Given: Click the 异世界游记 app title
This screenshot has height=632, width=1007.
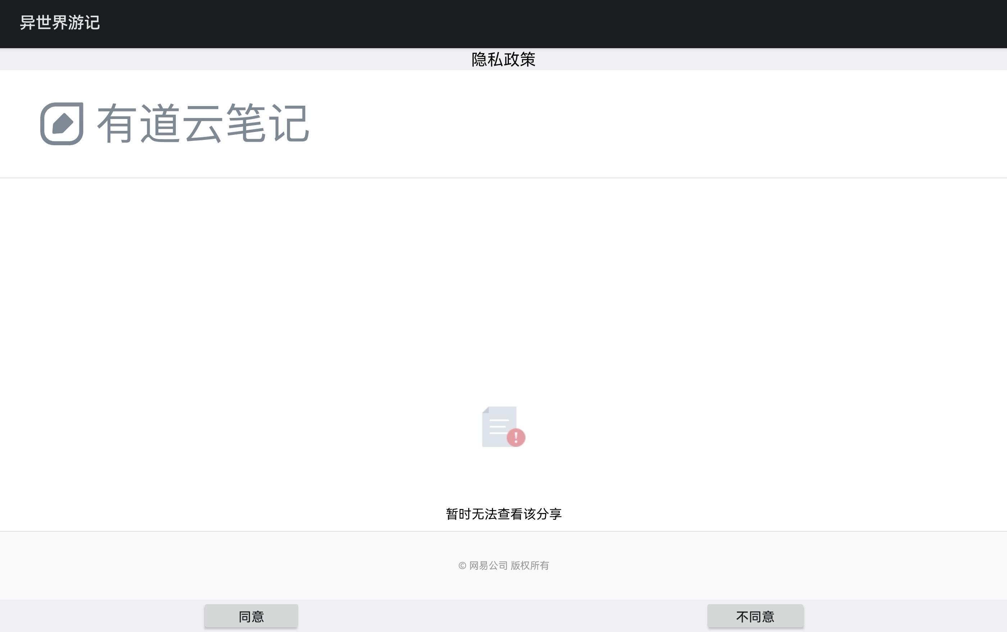Looking at the screenshot, I should [60, 23].
